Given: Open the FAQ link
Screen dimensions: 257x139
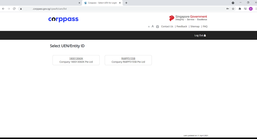Looking at the screenshot, I should coord(205,26).
